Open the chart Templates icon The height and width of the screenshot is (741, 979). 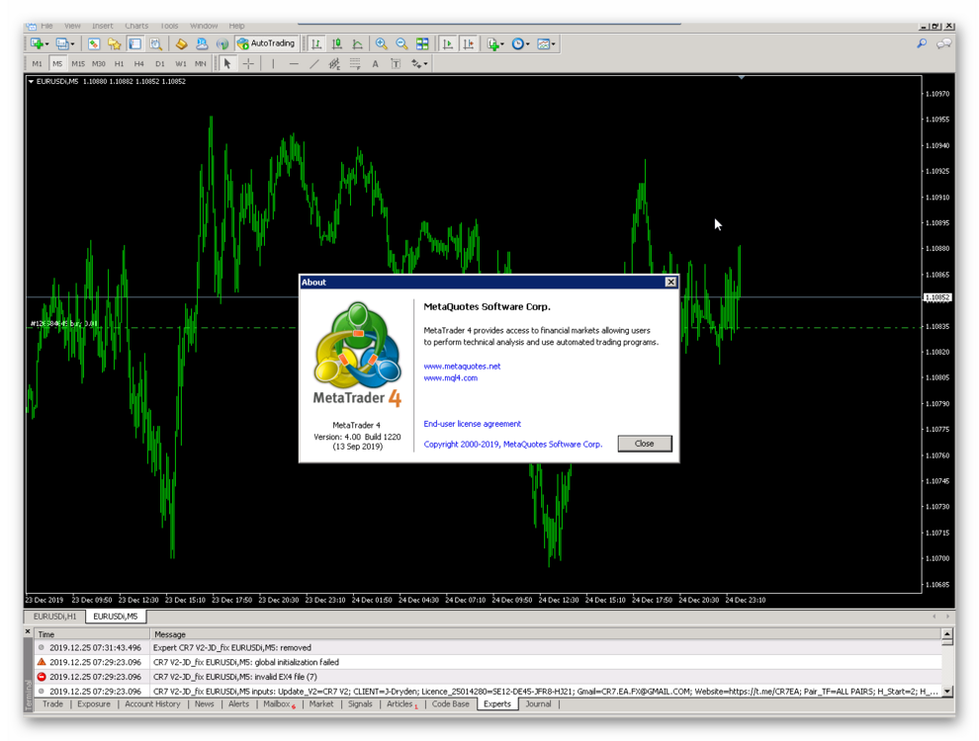[x=543, y=43]
